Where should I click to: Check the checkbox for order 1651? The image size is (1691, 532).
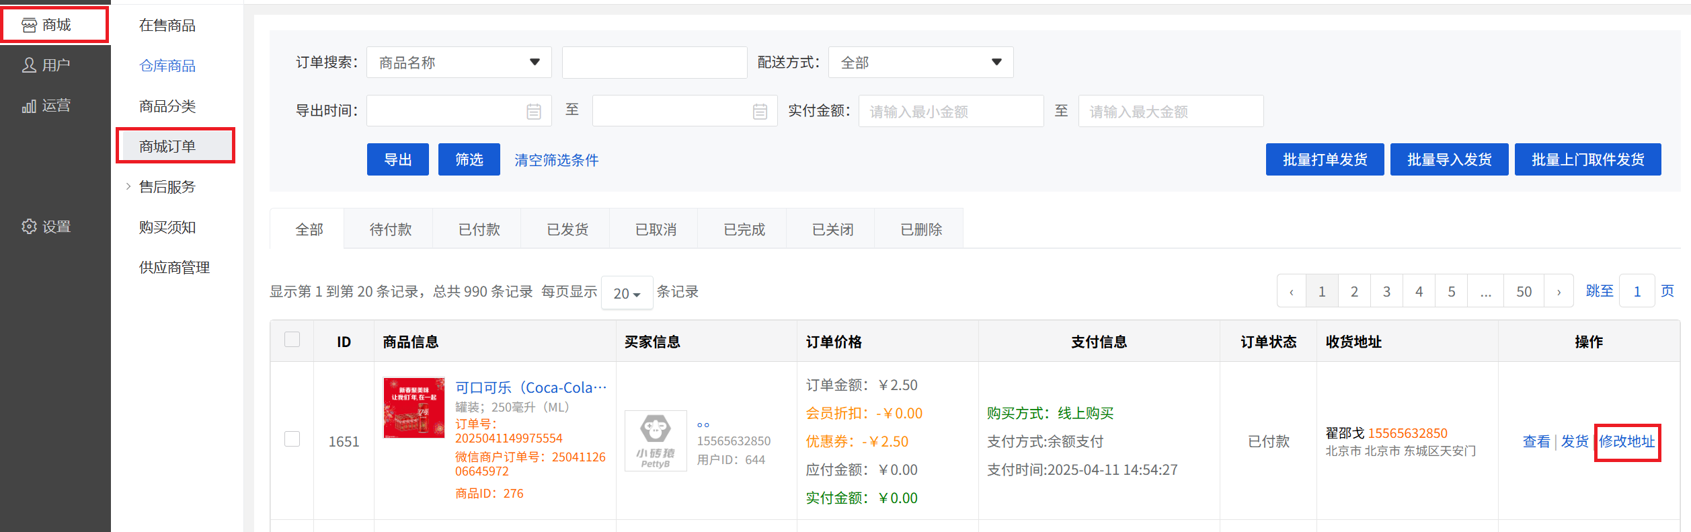point(292,439)
